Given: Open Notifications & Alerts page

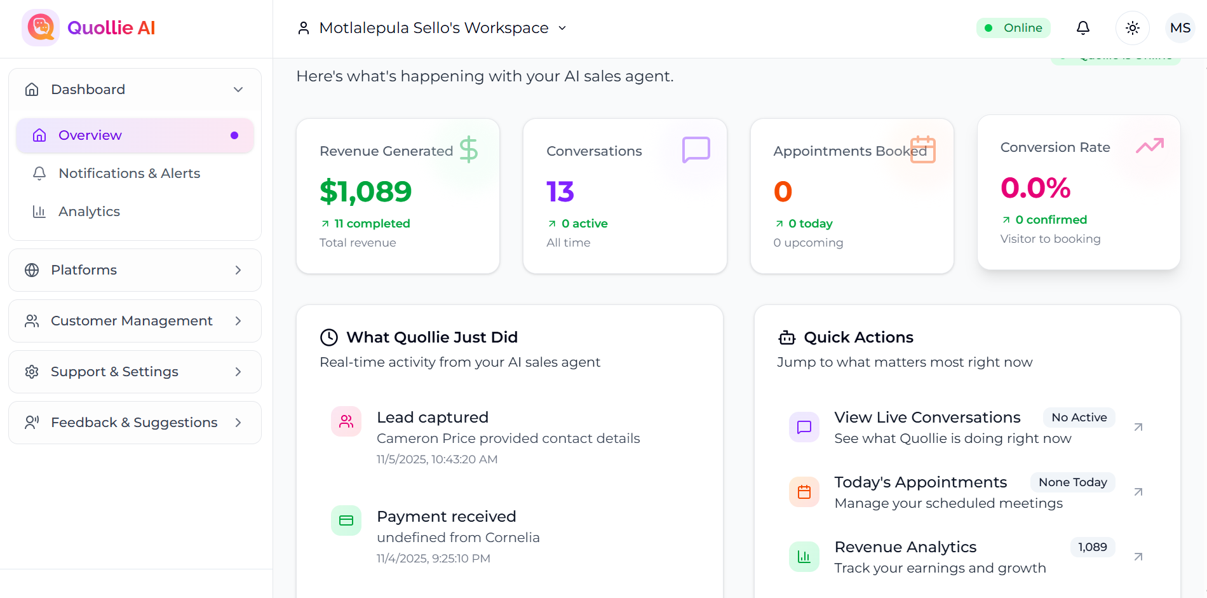Looking at the screenshot, I should tap(135, 173).
